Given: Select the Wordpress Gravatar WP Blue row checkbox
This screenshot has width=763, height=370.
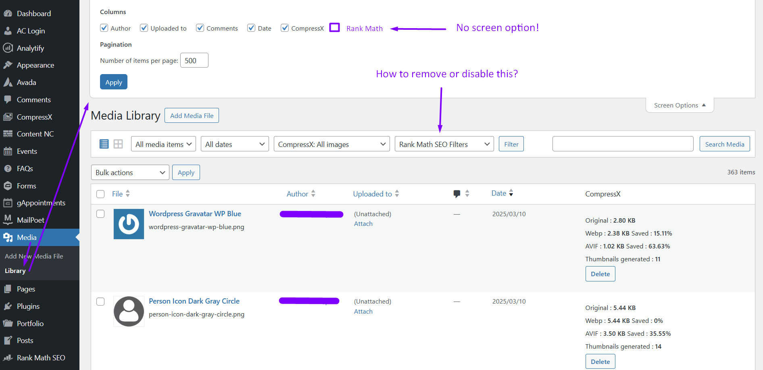Looking at the screenshot, I should click(100, 214).
